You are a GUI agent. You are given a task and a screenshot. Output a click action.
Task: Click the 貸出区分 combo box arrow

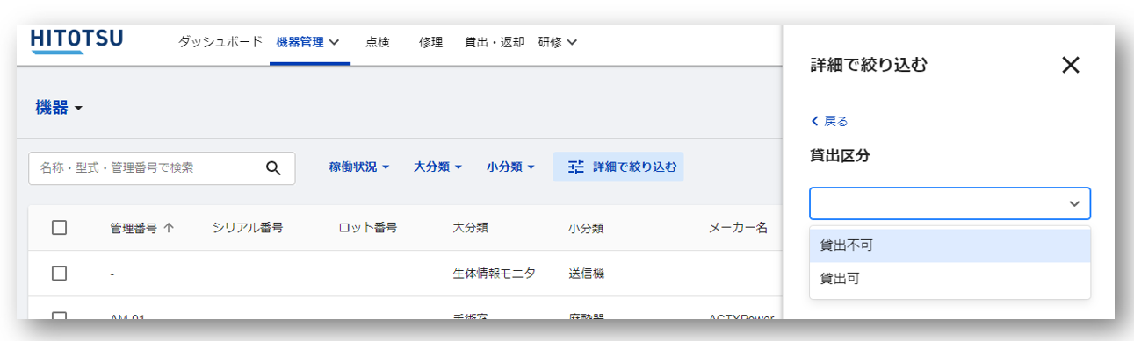coord(1073,203)
